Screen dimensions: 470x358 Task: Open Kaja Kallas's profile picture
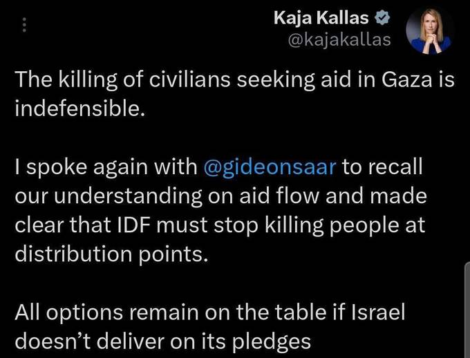point(429,31)
